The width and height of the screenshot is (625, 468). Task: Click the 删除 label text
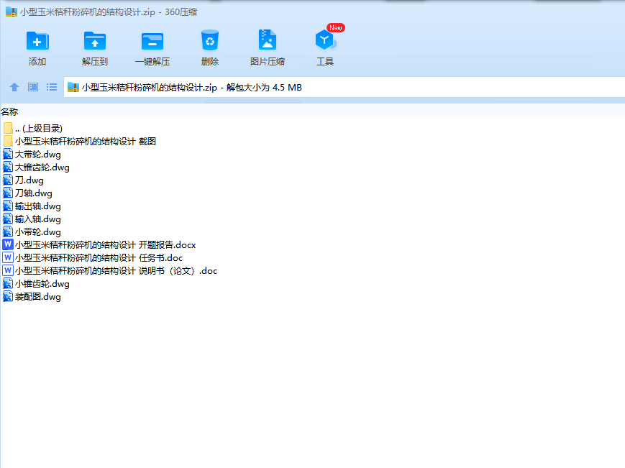210,61
